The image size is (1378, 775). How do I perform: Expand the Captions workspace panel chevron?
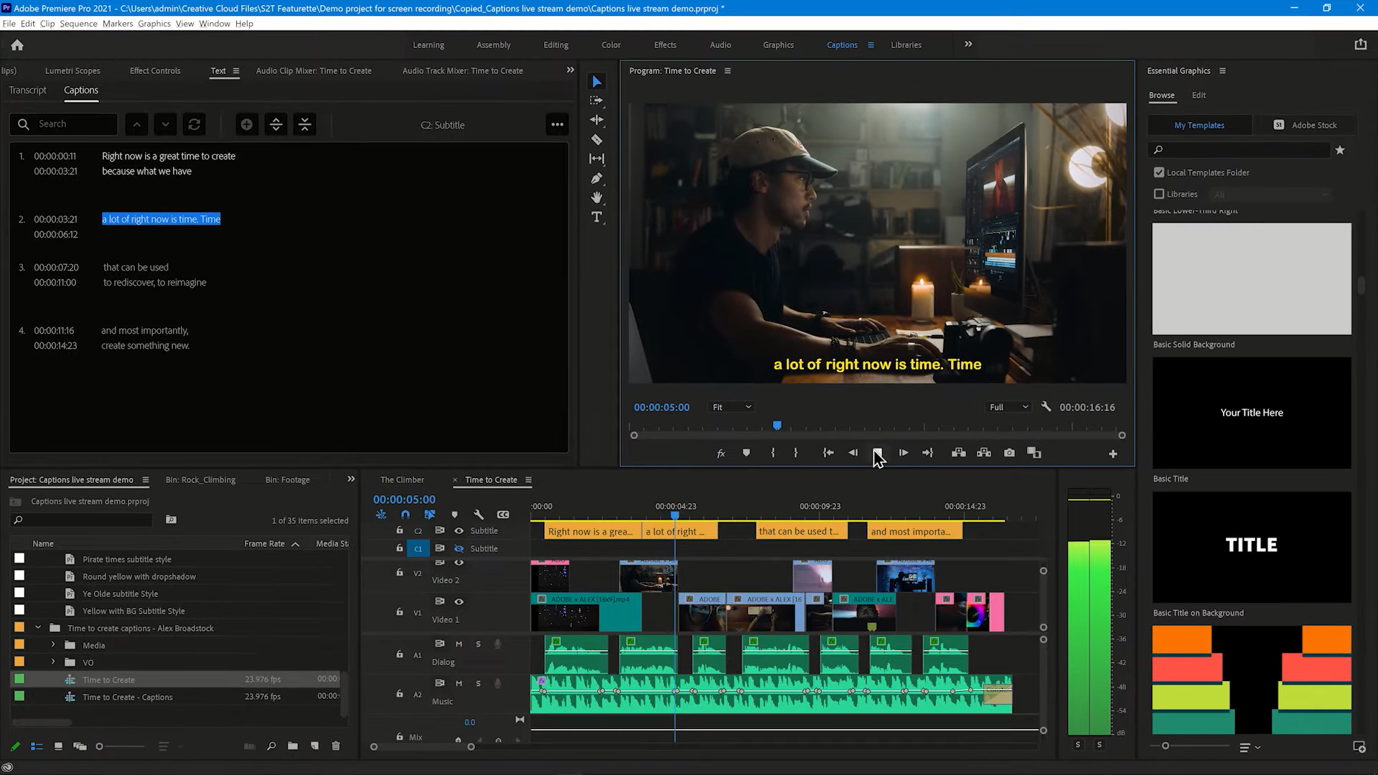point(969,44)
